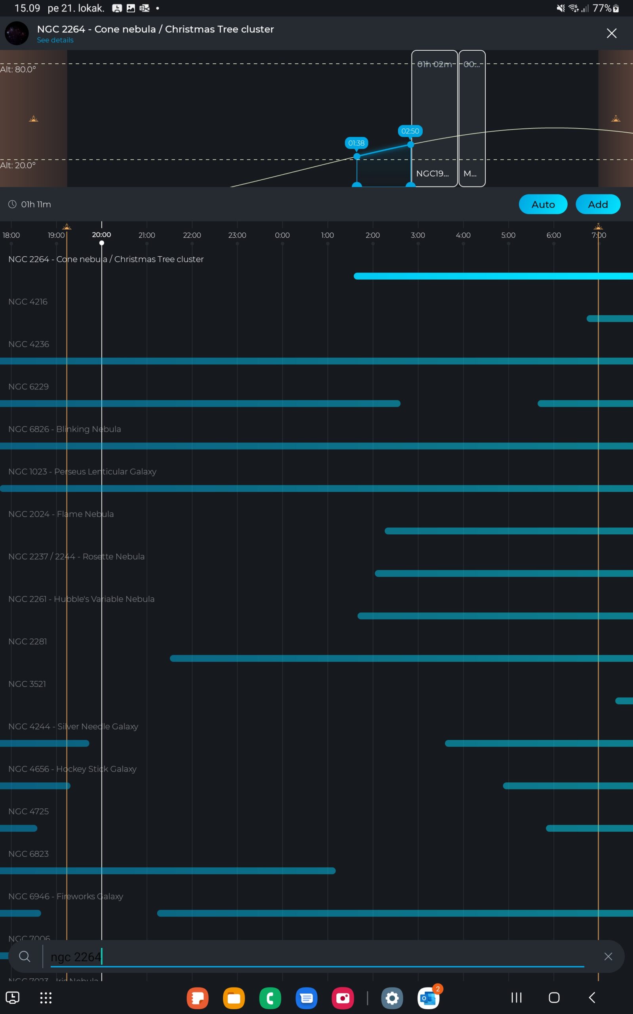This screenshot has width=633, height=1014.
Task: Choose NGC 2237 / 2244 - Rosette Nebula
Action: [76, 557]
